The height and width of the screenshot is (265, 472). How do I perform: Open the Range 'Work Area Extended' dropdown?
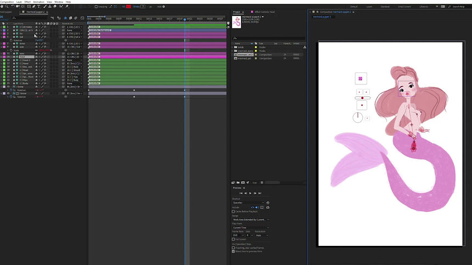tap(251, 220)
